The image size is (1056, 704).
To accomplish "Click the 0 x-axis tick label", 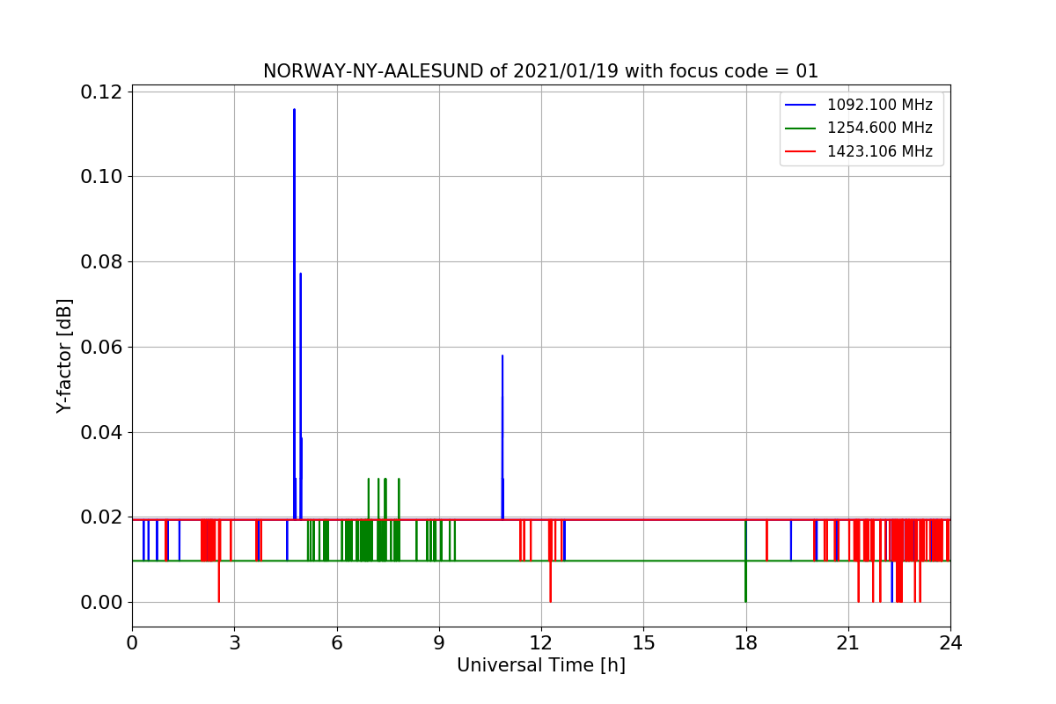I will pyautogui.click(x=132, y=642).
